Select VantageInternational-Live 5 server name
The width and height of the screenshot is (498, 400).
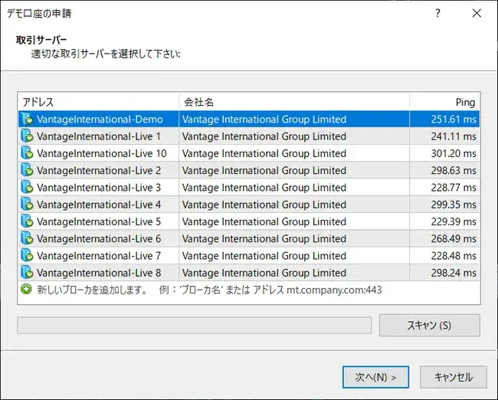tap(99, 221)
